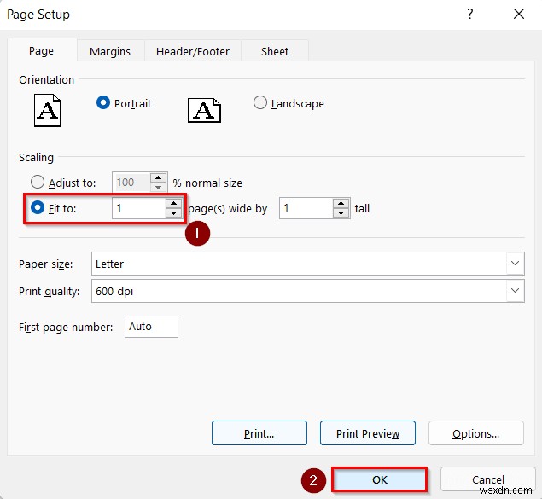Increase the Adjust to percentage value
The image size is (542, 499).
tap(158, 177)
